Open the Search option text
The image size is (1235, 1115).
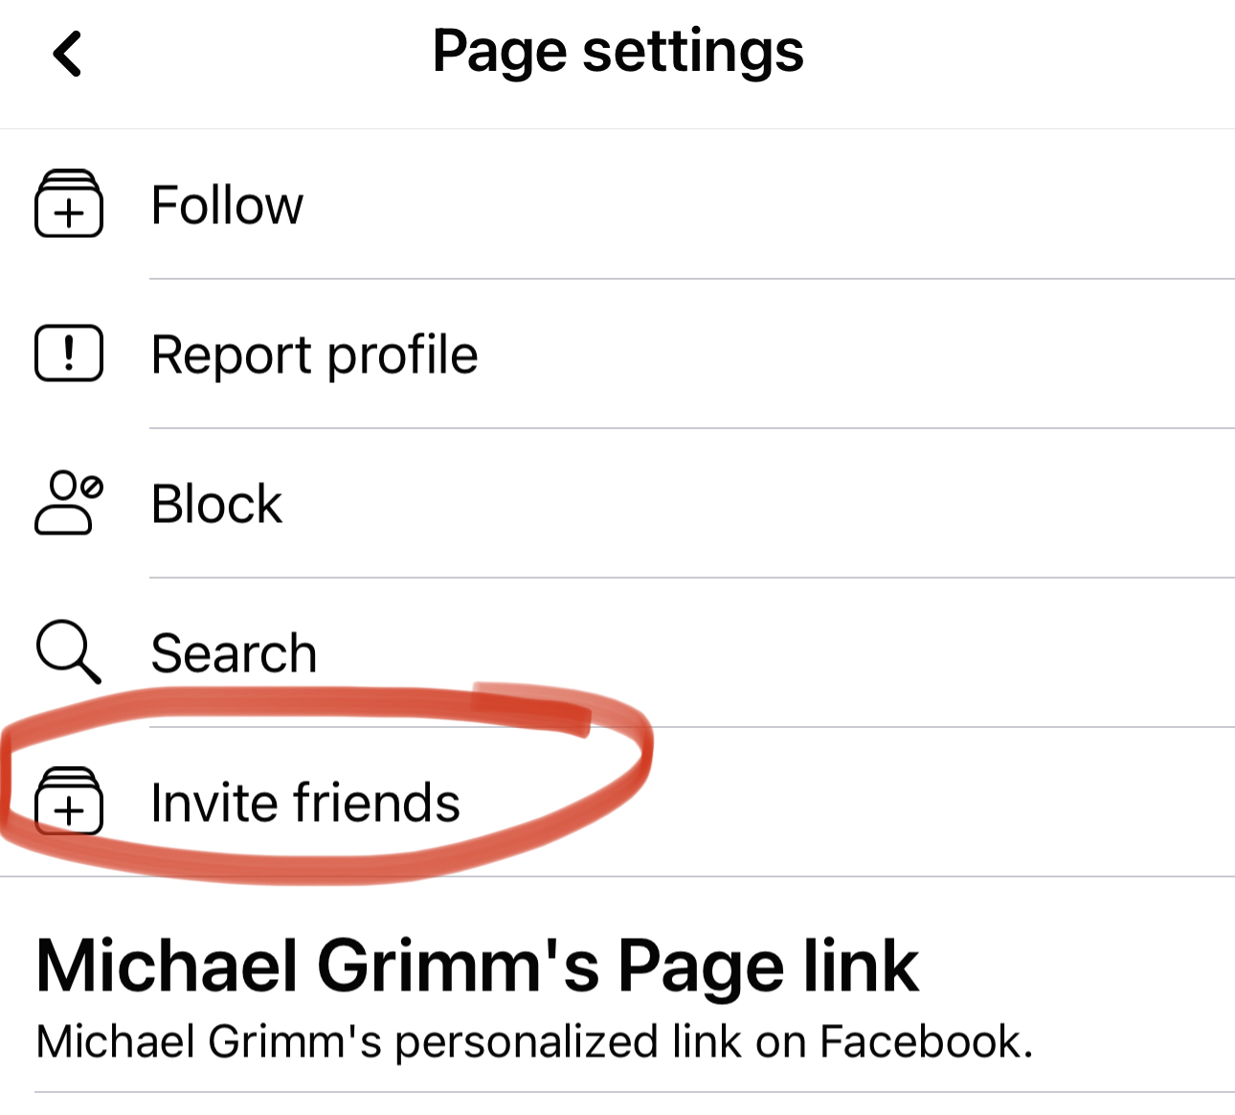pos(234,653)
